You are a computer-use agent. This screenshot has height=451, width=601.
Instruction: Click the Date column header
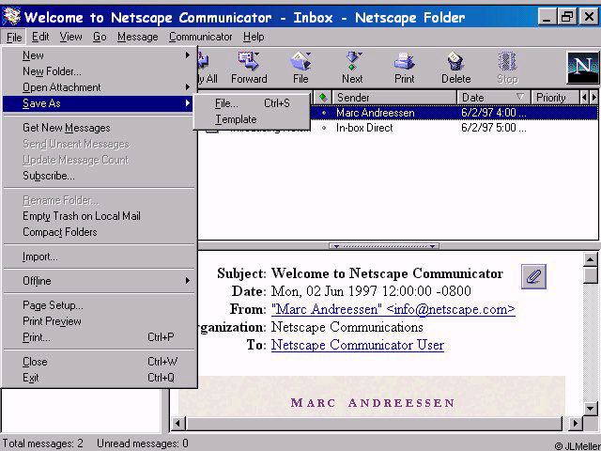(494, 98)
